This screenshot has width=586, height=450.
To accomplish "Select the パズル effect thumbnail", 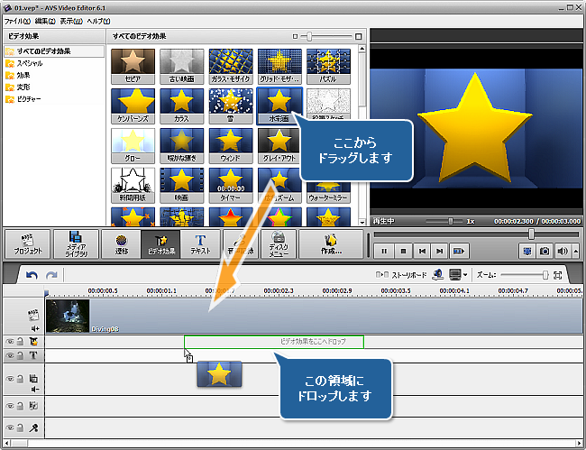I will pos(328,66).
